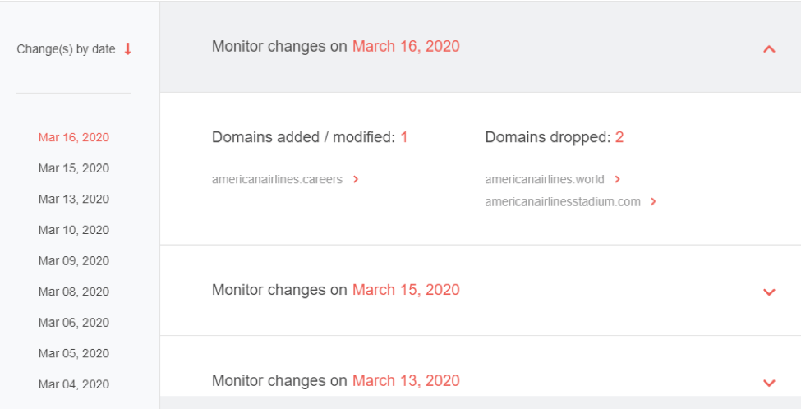Viewport: 801px width, 409px height.
Task: Click the arrow icon next to americanairlines.world
Action: 618,179
